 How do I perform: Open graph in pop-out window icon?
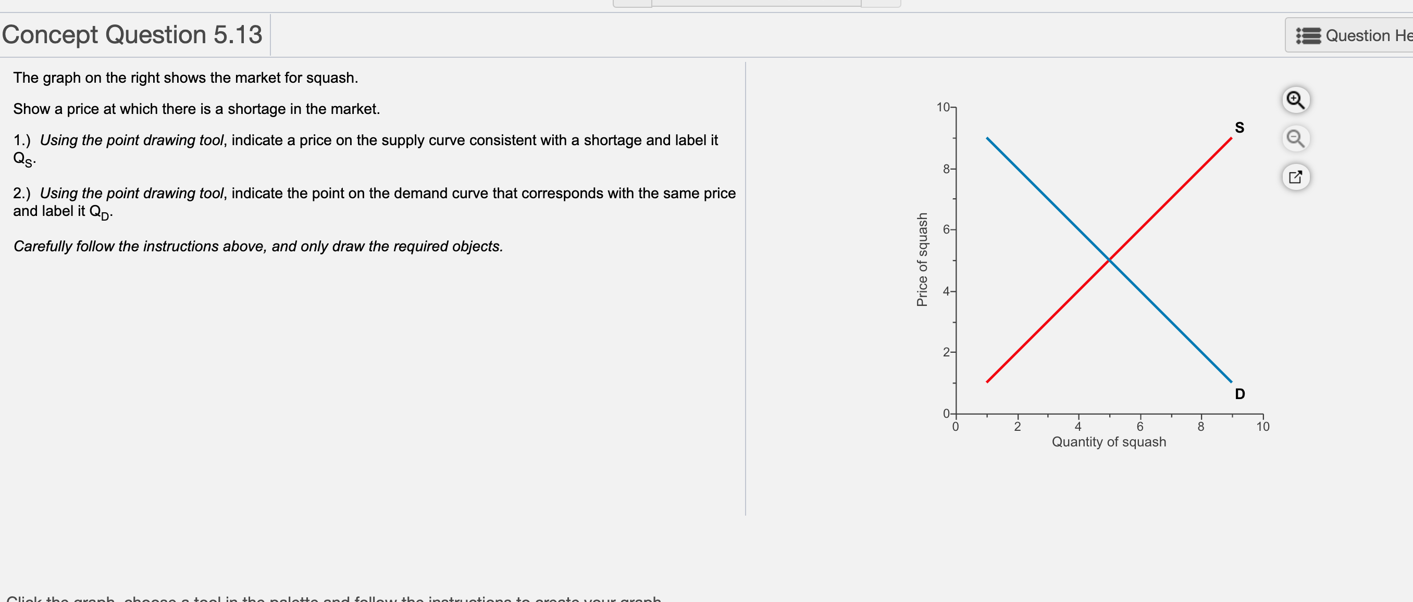[1295, 177]
